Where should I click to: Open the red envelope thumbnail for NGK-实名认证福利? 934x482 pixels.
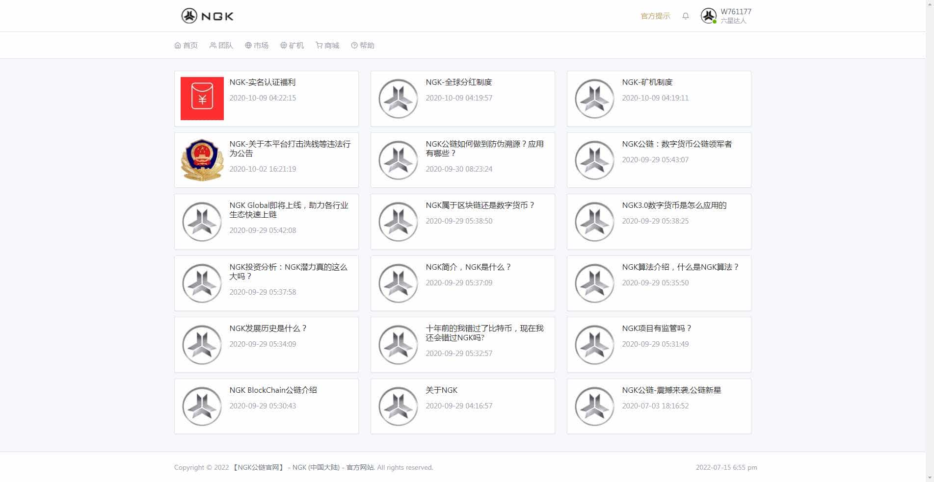202,99
